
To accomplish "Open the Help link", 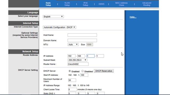I will [x=133, y=17].
